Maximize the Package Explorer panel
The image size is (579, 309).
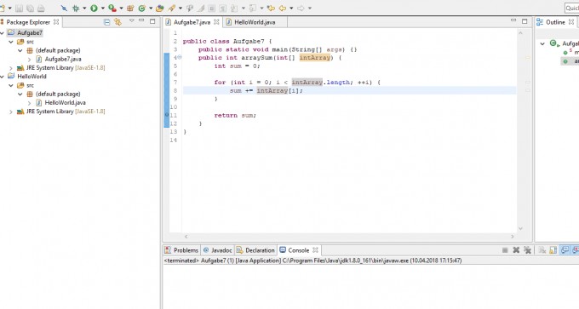(x=152, y=21)
